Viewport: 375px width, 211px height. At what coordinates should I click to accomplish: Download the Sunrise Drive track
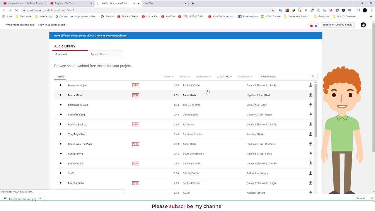(x=311, y=154)
